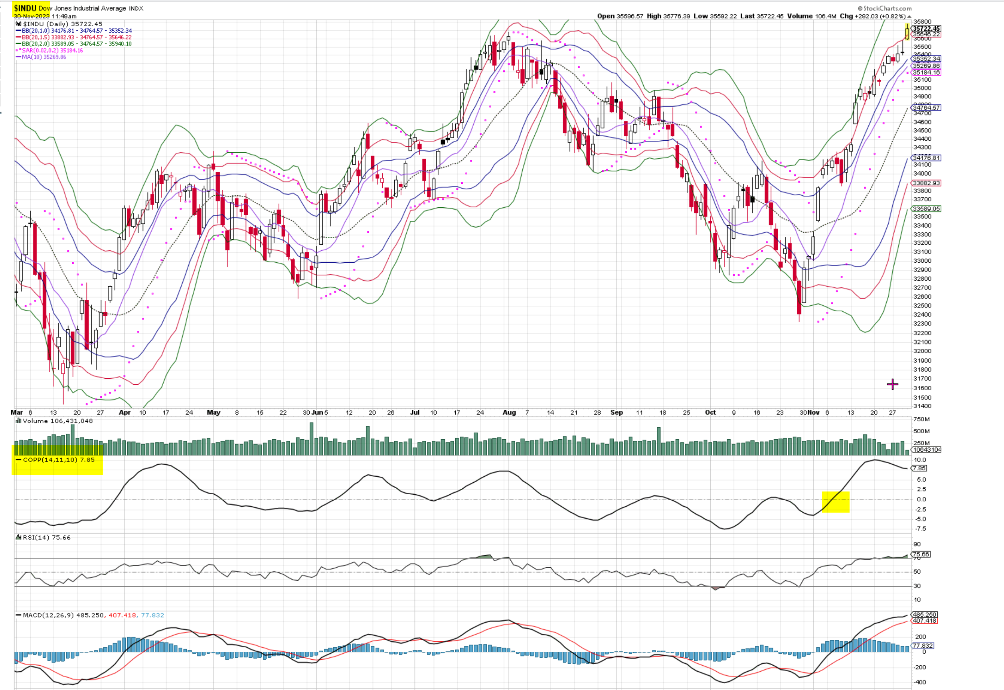Image resolution: width=1004 pixels, height=690 pixels.
Task: Click the black line marker before MACD(12,26,9)
Action: point(19,615)
